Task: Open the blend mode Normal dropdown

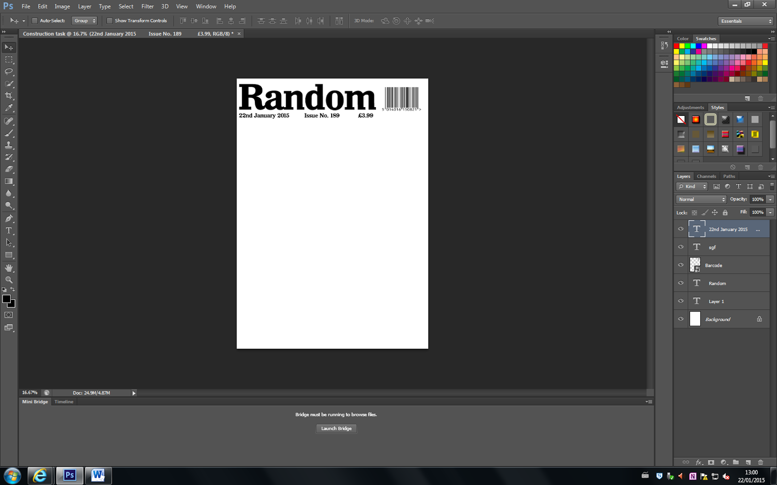Action: 701,199
